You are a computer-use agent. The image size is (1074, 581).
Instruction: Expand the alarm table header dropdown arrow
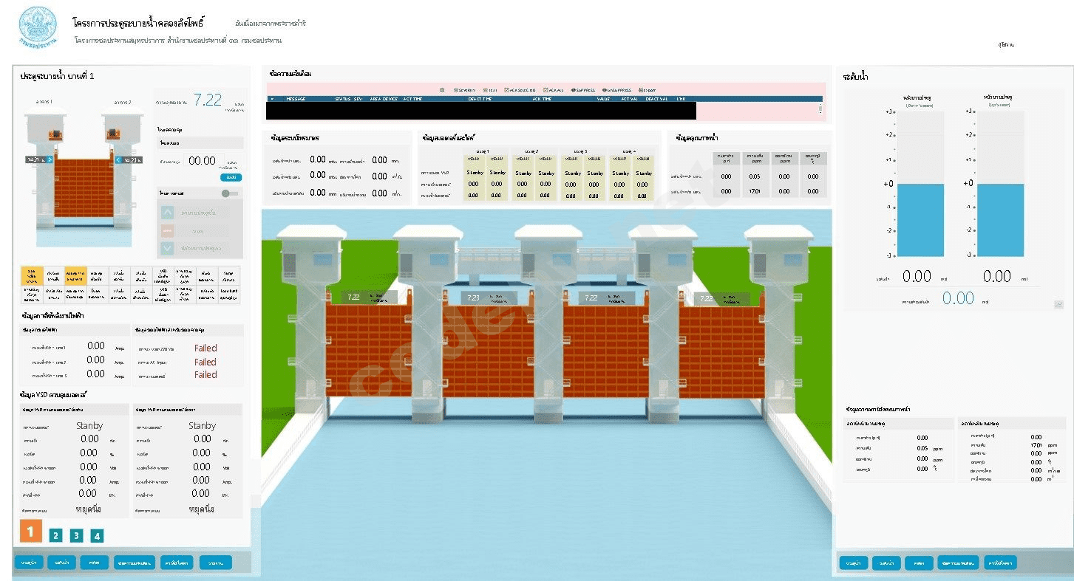[271, 98]
